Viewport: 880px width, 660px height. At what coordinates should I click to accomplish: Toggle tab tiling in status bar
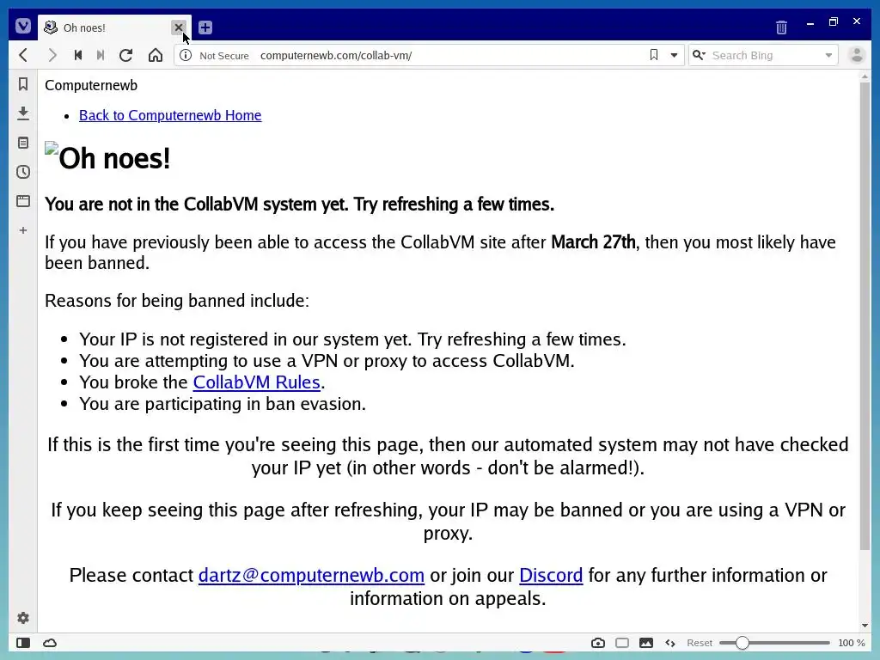[622, 643]
